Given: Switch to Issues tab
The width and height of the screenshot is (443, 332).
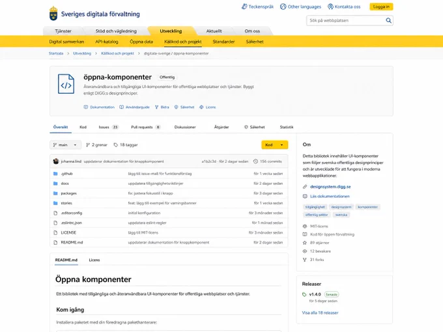Looking at the screenshot, I should 109,127.
